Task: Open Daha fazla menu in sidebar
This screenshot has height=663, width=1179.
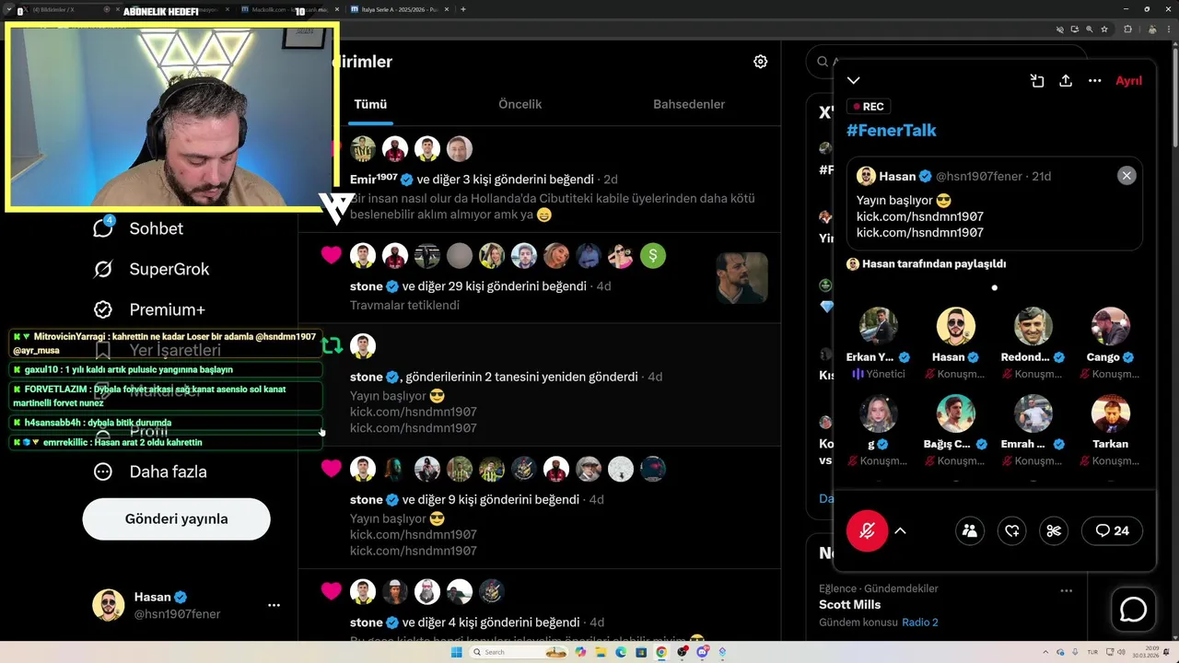Action: coord(150,471)
